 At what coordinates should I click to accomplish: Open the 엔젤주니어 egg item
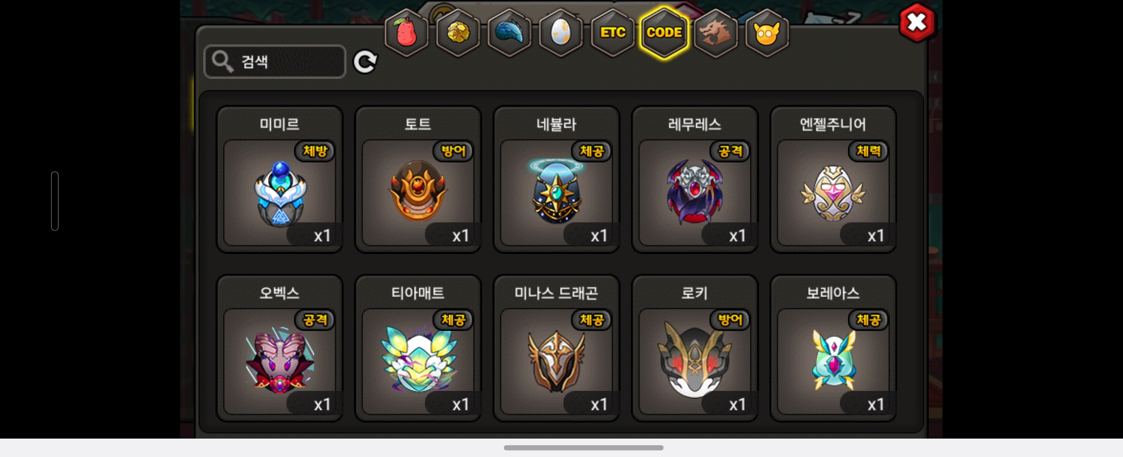[833, 179]
